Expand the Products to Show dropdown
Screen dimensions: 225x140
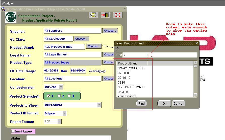coord(99,105)
